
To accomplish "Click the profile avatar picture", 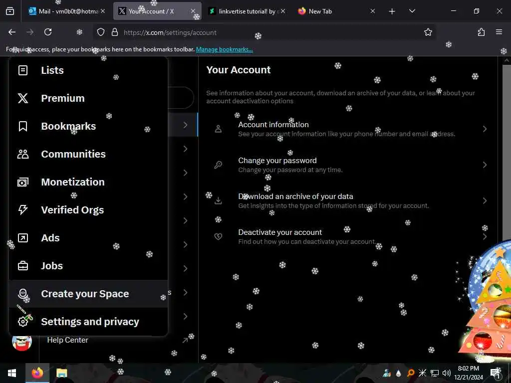I will coord(22,342).
